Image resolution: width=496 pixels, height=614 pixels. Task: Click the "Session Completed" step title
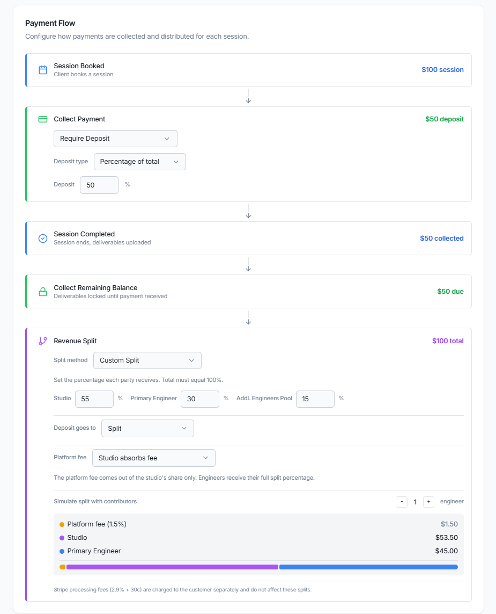pyautogui.click(x=84, y=234)
